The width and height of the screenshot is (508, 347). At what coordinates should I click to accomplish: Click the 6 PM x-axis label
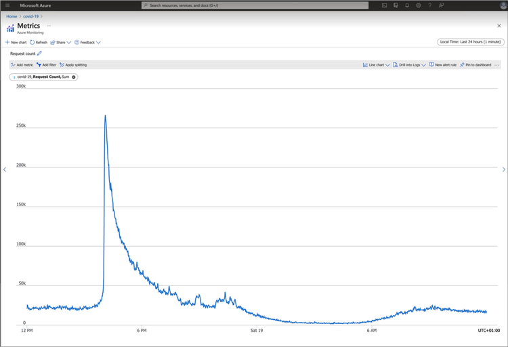142,331
